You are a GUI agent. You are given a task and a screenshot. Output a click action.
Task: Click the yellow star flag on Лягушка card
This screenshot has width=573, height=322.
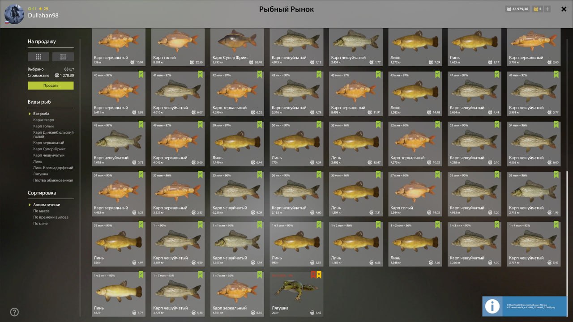coord(319,275)
